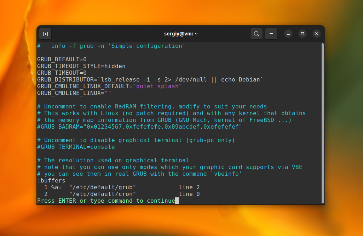Click the GRUB_TIMEOUT_STYLE=hidden line
This screenshot has width=363, height=236.
(x=81, y=66)
